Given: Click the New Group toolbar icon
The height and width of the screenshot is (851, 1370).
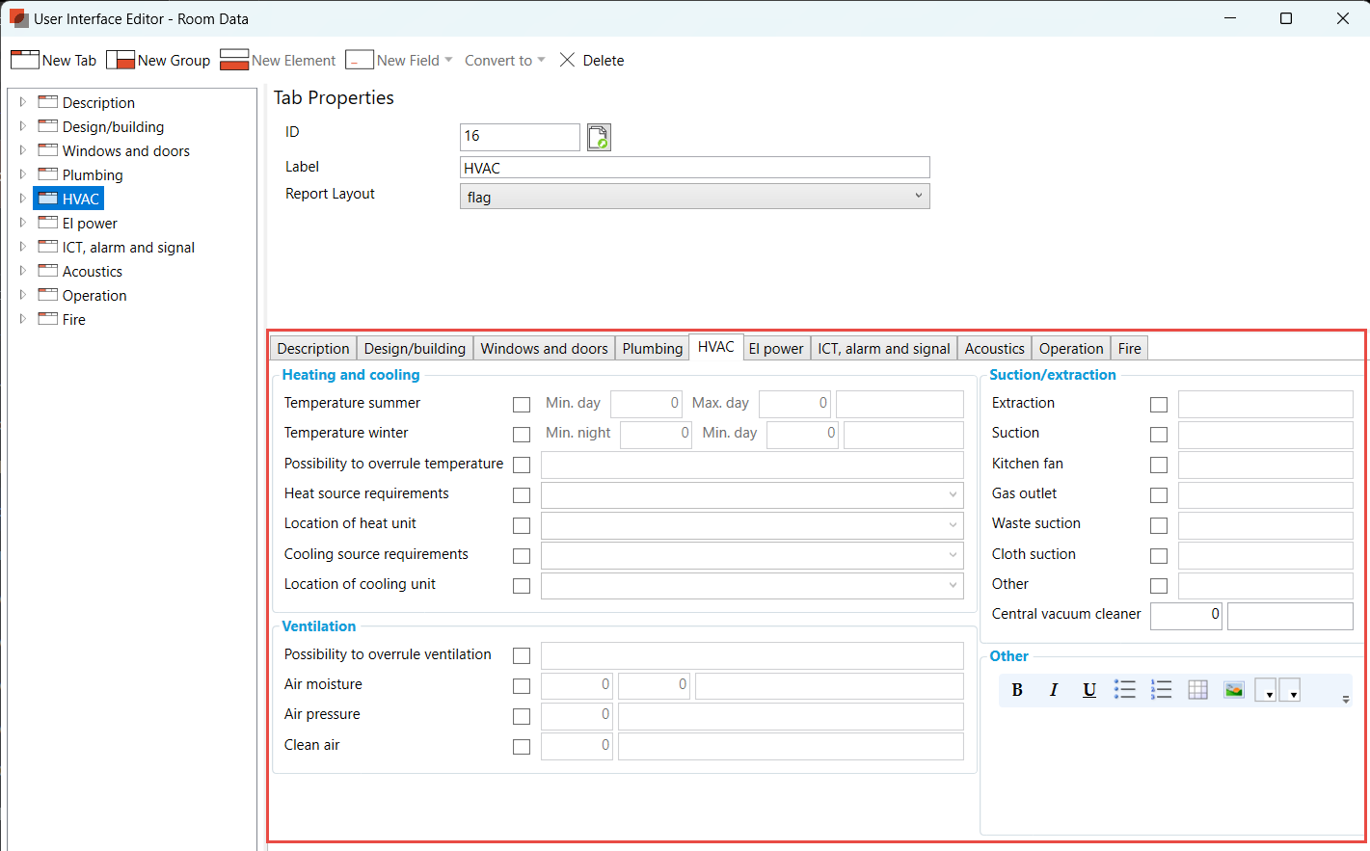Looking at the screenshot, I should click(x=121, y=59).
